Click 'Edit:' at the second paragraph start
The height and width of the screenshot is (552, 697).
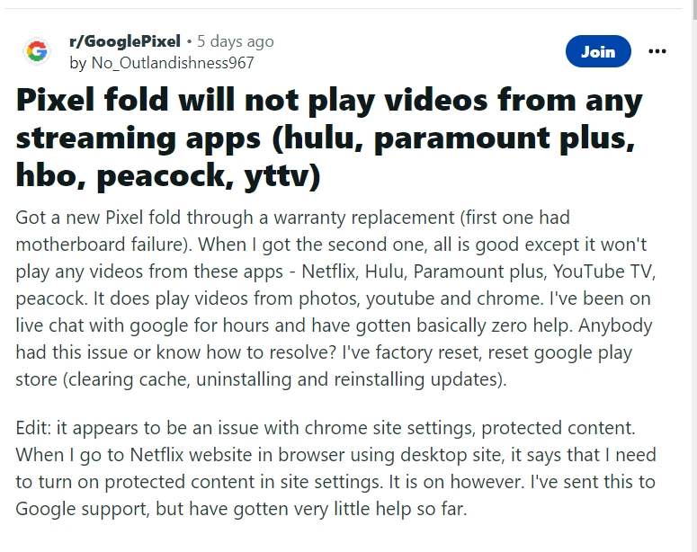[x=36, y=428]
